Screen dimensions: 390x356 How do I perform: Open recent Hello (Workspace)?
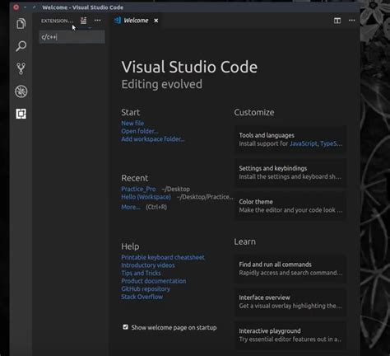(146, 197)
